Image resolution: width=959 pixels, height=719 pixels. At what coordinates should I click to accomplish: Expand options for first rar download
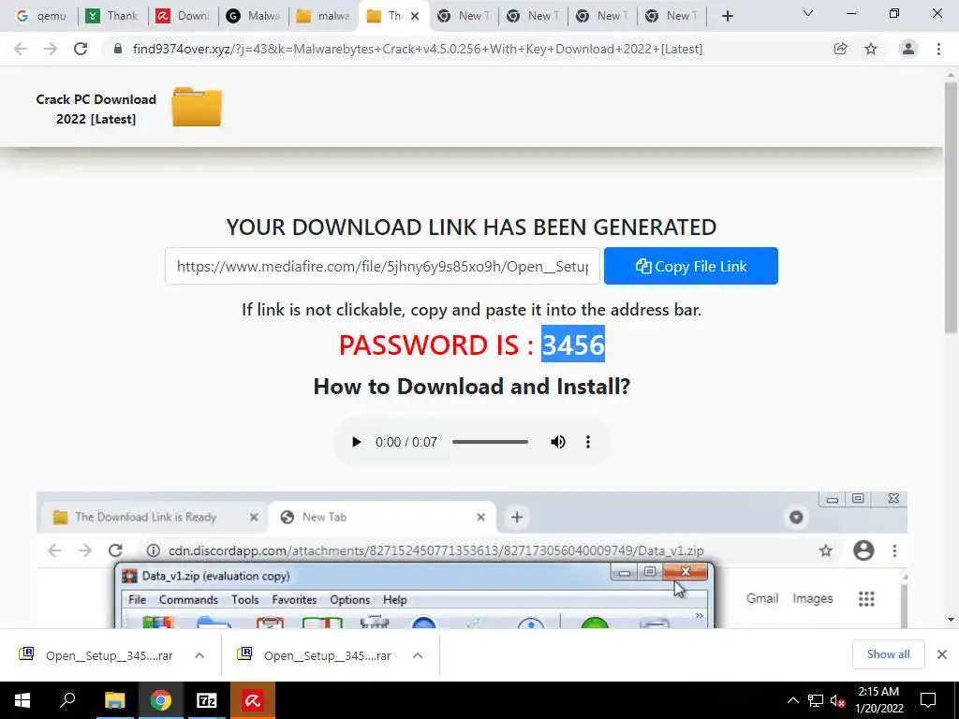click(199, 655)
